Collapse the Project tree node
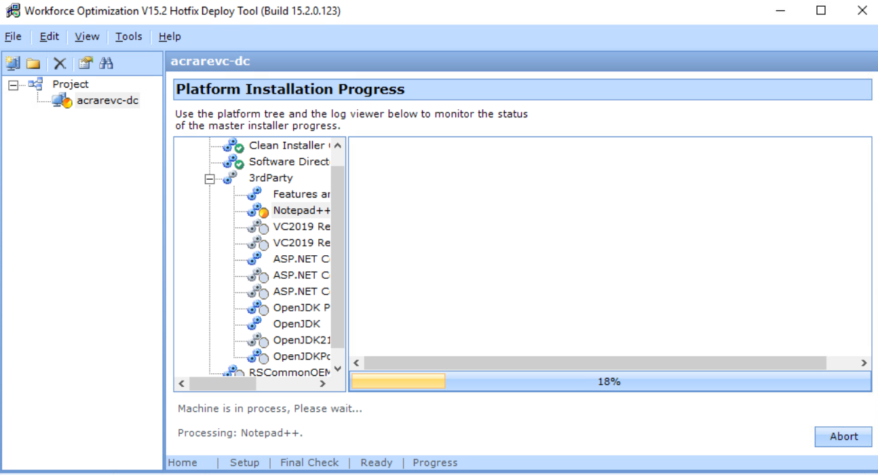The height and width of the screenshot is (475, 878). point(13,85)
